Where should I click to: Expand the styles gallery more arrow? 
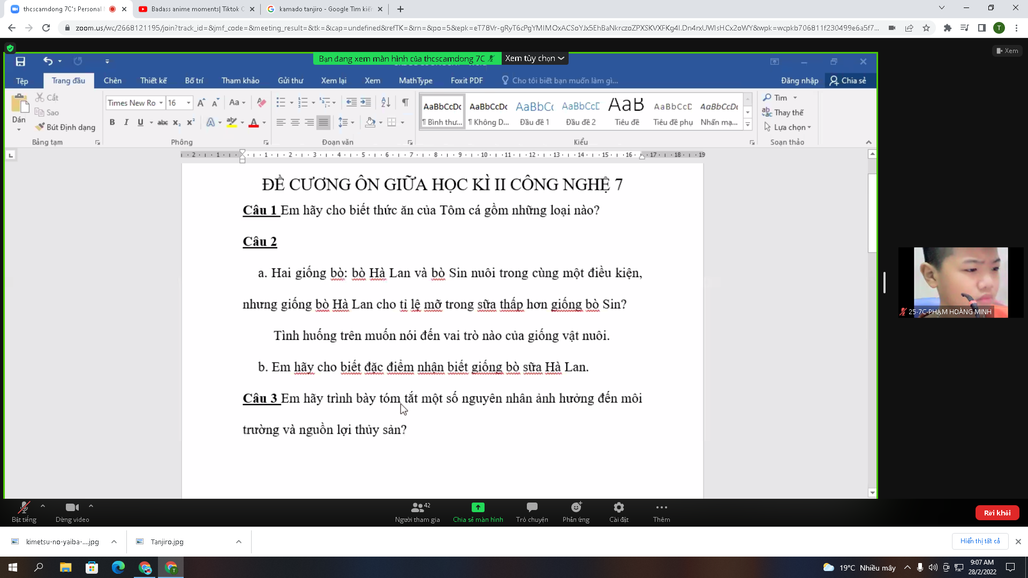[748, 125]
